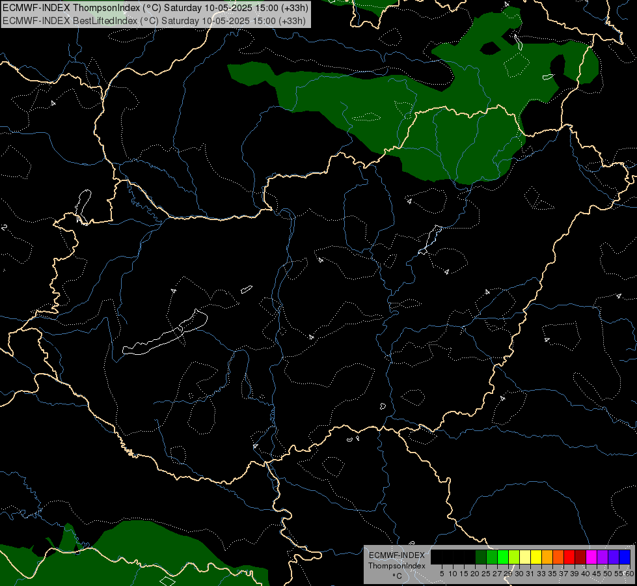Click the legend value label 55
This screenshot has height=586, width=637.
click(618, 574)
